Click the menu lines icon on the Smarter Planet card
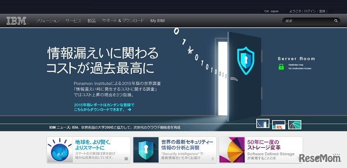The width and height of the screenshot is (347, 168). (126, 159)
